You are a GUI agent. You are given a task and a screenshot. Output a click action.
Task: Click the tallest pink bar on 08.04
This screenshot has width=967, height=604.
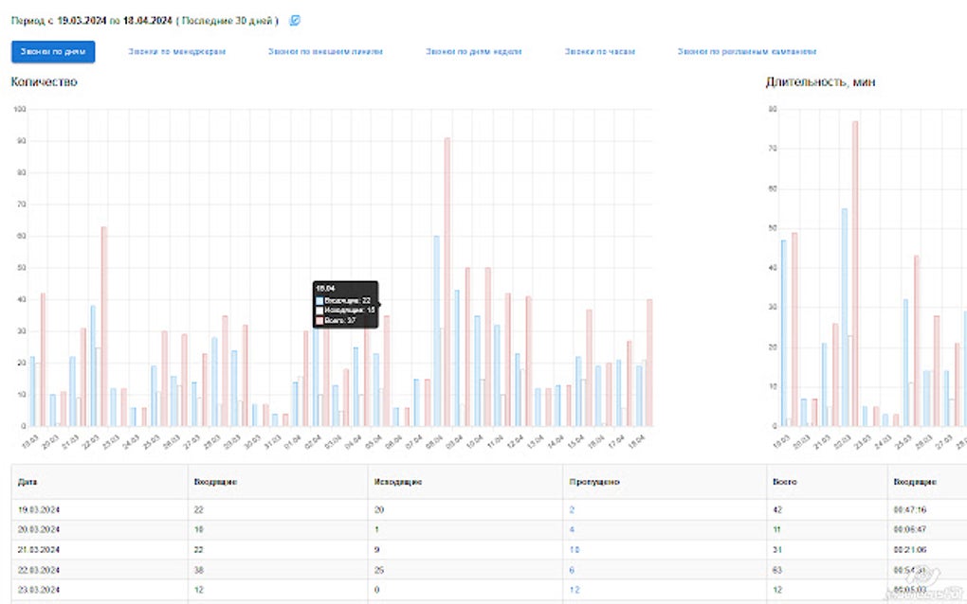(x=447, y=282)
